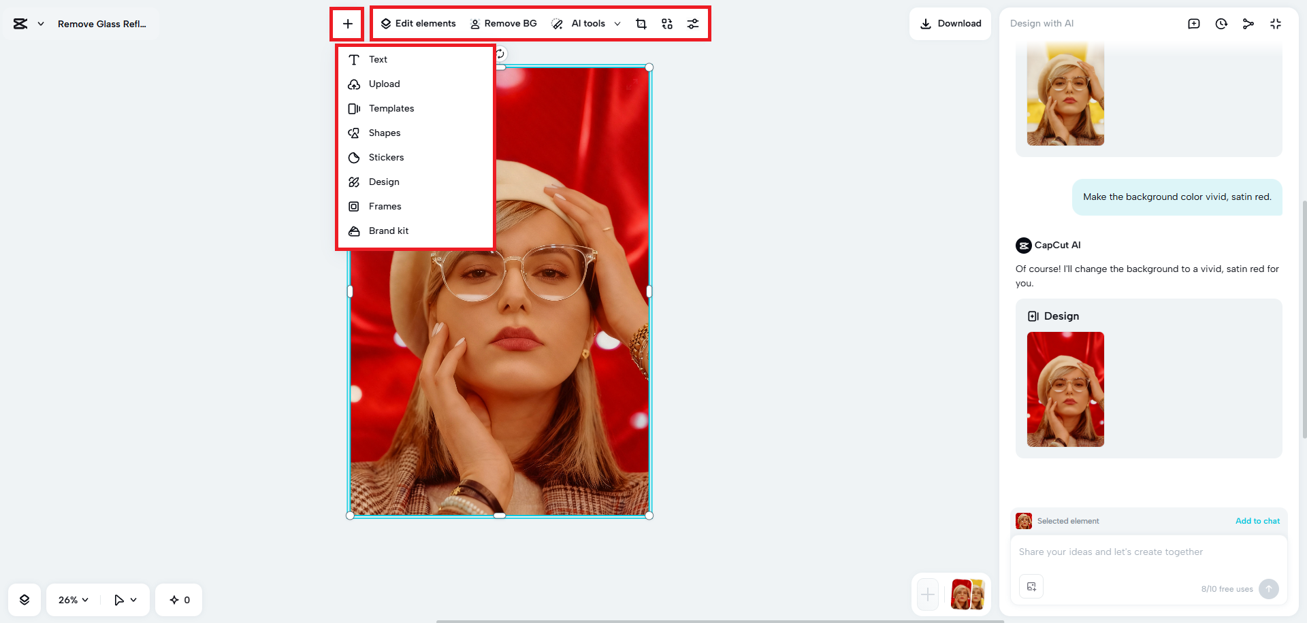Open the 26% zoom level dropdown
This screenshot has width=1307, height=623.
coord(71,599)
